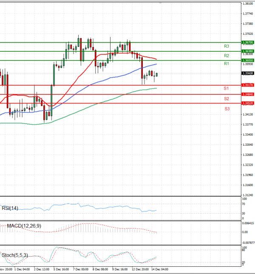This screenshot has height=274, width=255.
Task: Click the RSI 70 level label
Action: coord(244,204)
